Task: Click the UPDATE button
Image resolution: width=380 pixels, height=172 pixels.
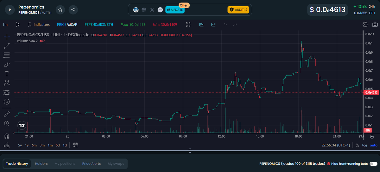Action: click(175, 10)
